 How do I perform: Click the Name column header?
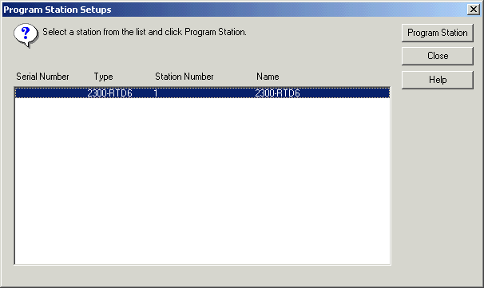pyautogui.click(x=268, y=77)
